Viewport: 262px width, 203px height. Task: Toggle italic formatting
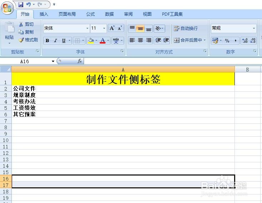click(55, 41)
